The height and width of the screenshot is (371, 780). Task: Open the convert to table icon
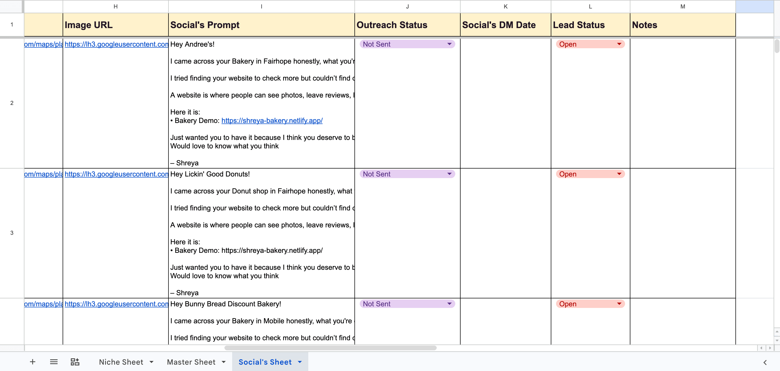75,362
